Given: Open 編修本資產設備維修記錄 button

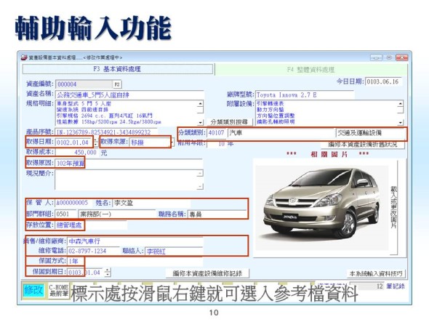Looking at the screenshot, I should click(207, 273).
